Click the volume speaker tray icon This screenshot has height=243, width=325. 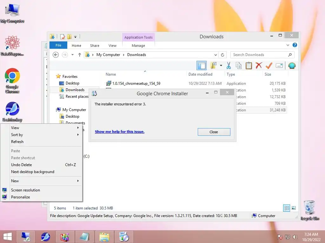pyautogui.click(x=295, y=237)
